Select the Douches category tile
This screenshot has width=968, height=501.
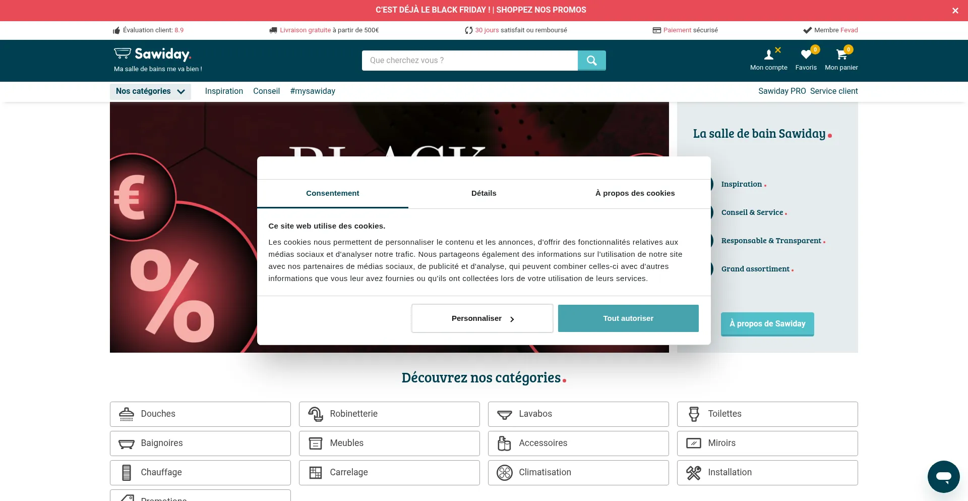coord(200,414)
